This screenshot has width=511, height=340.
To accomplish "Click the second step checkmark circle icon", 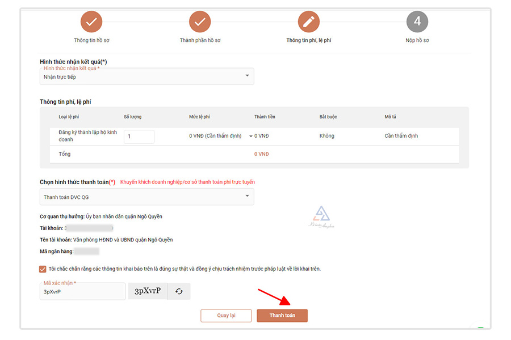I will point(200,22).
